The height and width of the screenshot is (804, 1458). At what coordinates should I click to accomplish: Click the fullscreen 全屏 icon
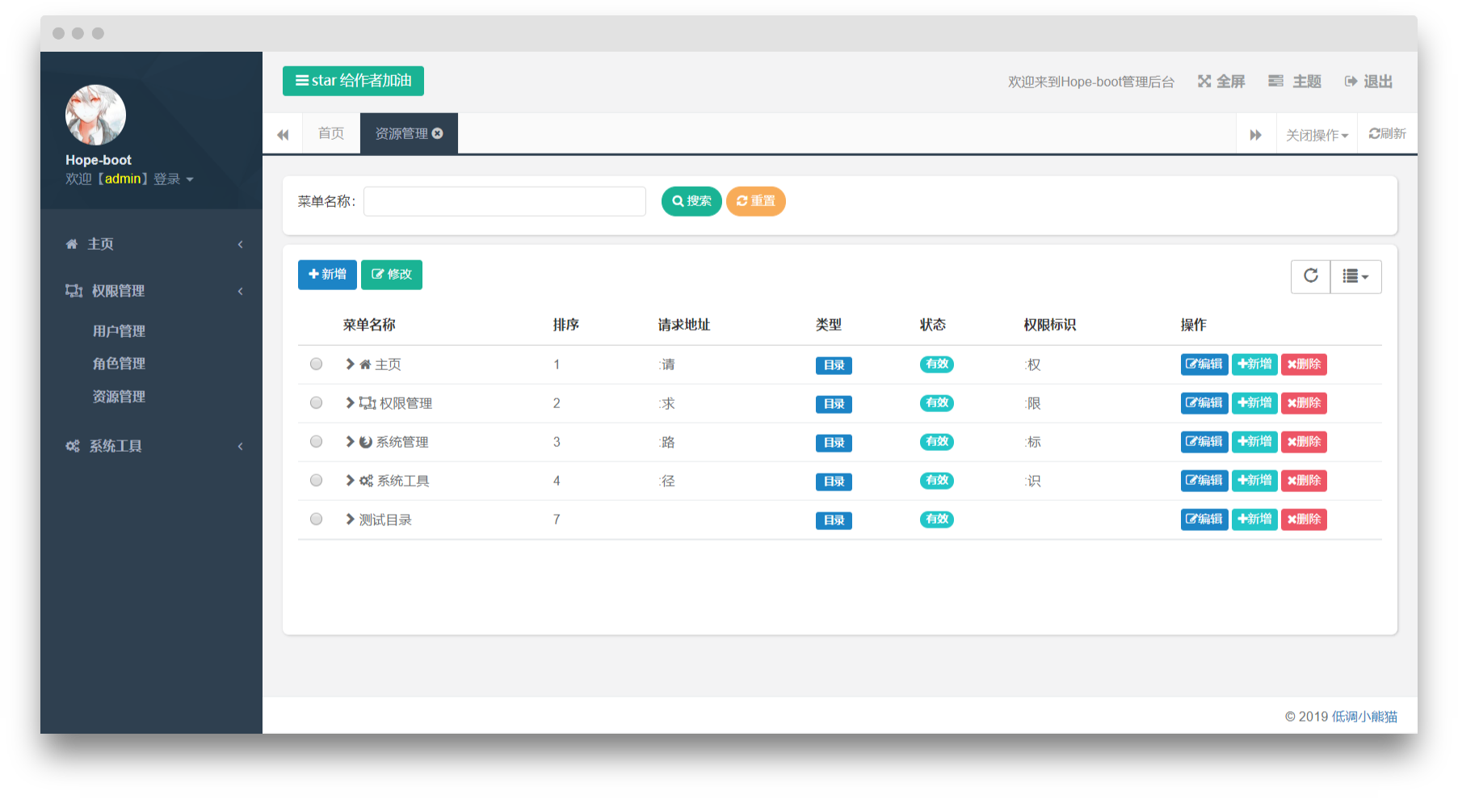pyautogui.click(x=1204, y=81)
